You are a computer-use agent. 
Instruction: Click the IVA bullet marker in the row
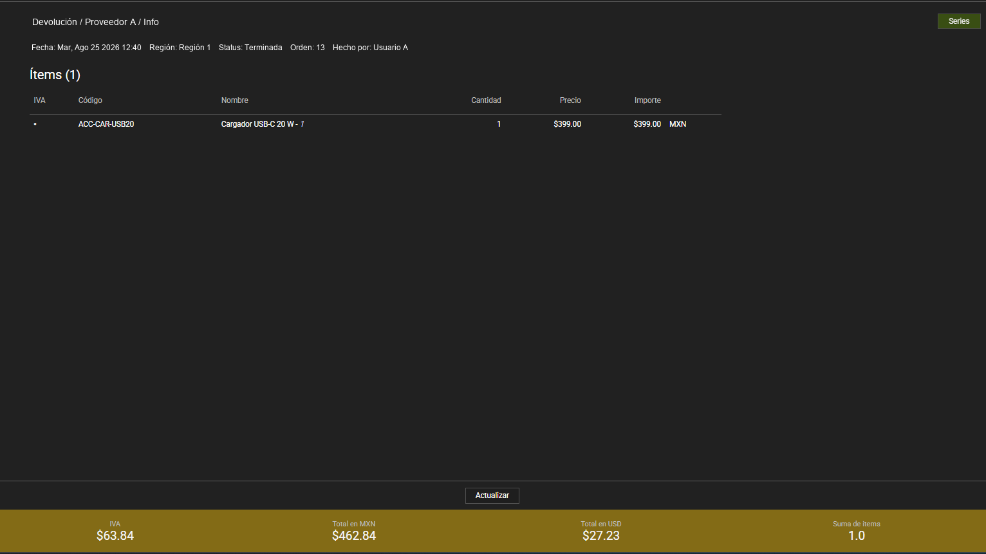(35, 124)
